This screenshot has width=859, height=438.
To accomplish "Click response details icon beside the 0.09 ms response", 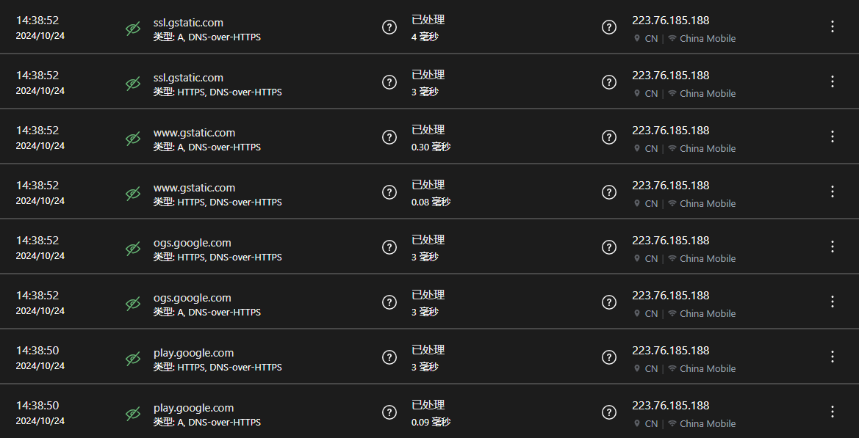I will coord(609,412).
